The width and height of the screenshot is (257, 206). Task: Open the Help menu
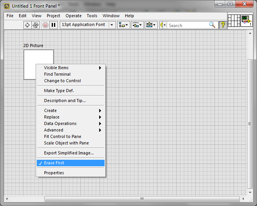129,16
